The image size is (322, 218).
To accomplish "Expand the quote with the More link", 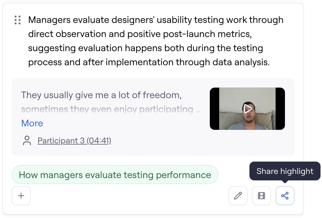I will click(x=32, y=123).
